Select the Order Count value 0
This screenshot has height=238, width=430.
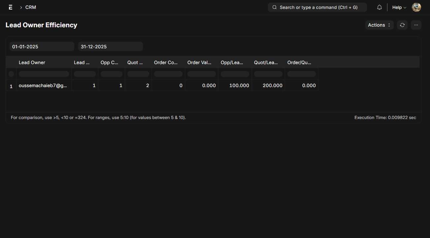pyautogui.click(x=168, y=85)
